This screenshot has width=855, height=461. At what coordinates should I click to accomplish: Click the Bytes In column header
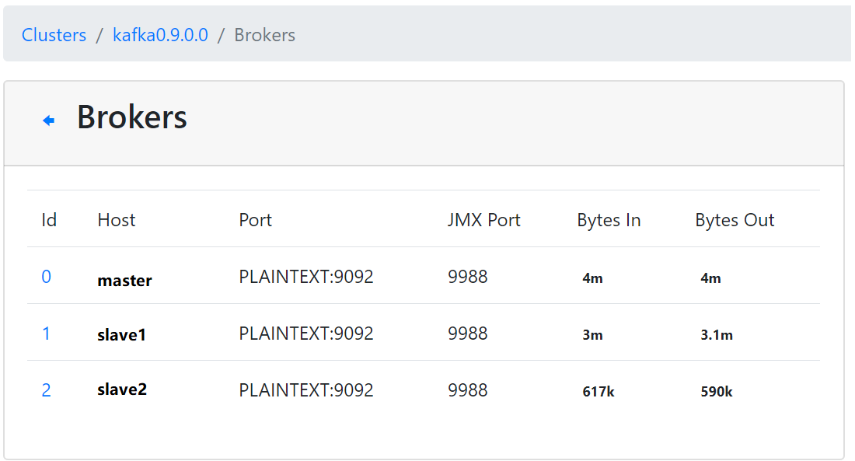point(609,220)
